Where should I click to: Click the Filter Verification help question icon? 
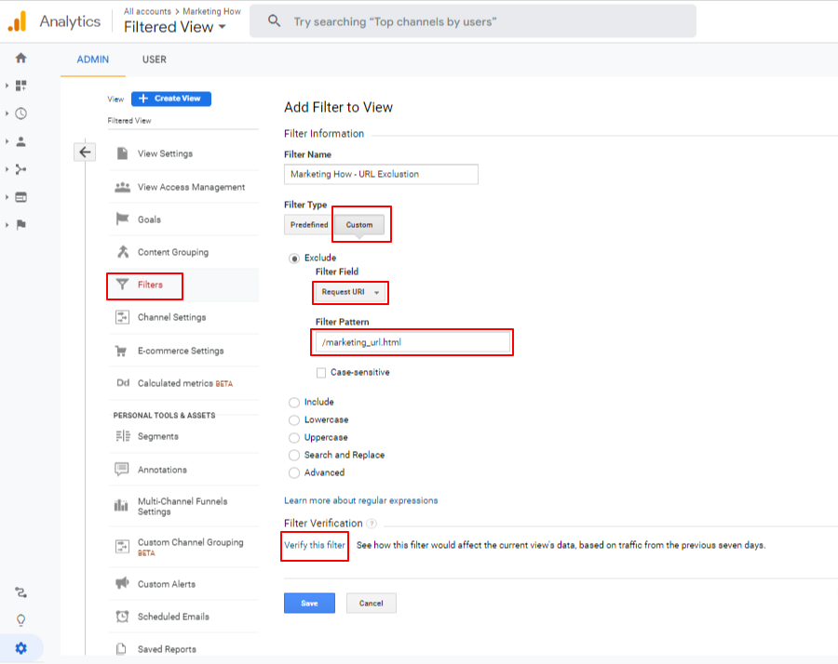click(x=372, y=525)
